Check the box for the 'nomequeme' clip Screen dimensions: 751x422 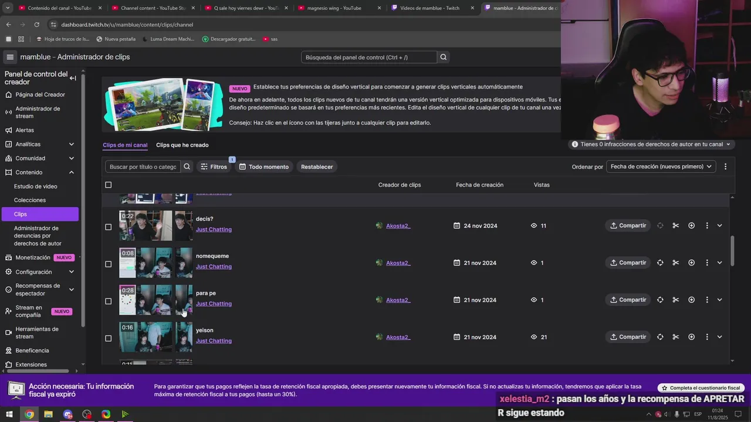point(108,264)
